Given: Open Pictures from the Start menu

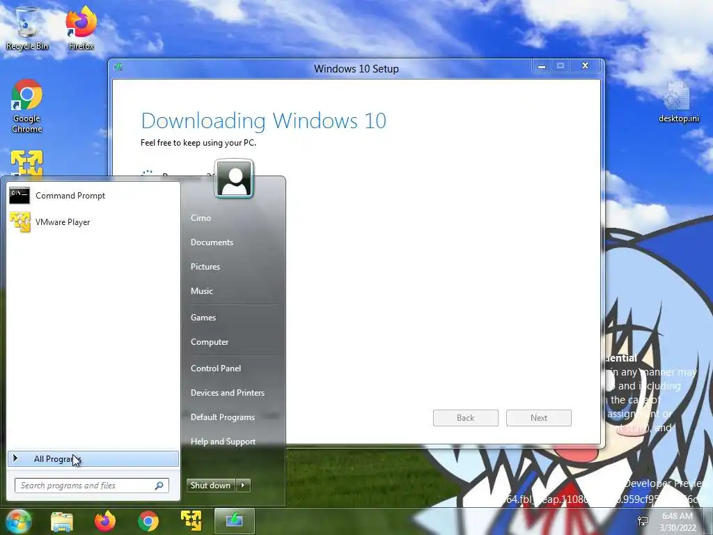Looking at the screenshot, I should [x=205, y=267].
